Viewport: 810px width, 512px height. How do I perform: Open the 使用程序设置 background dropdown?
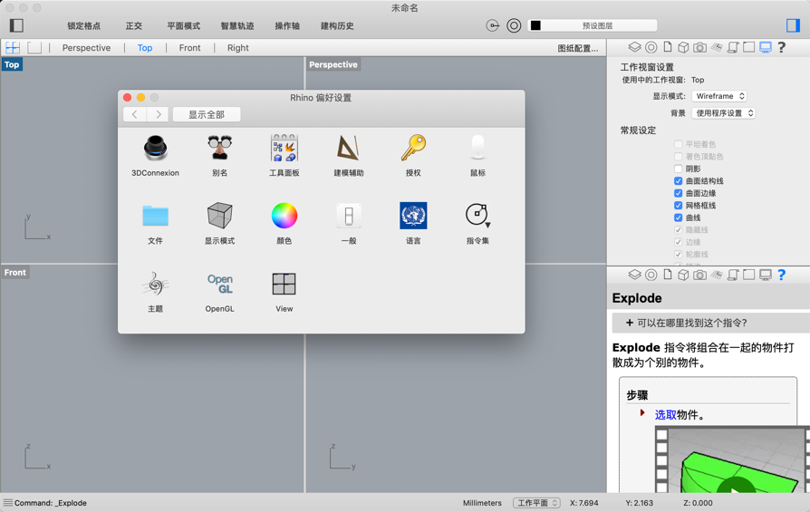pos(723,113)
